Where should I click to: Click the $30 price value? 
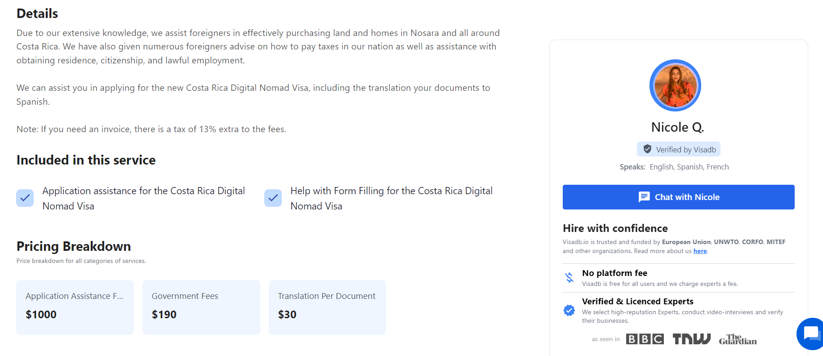pos(287,315)
